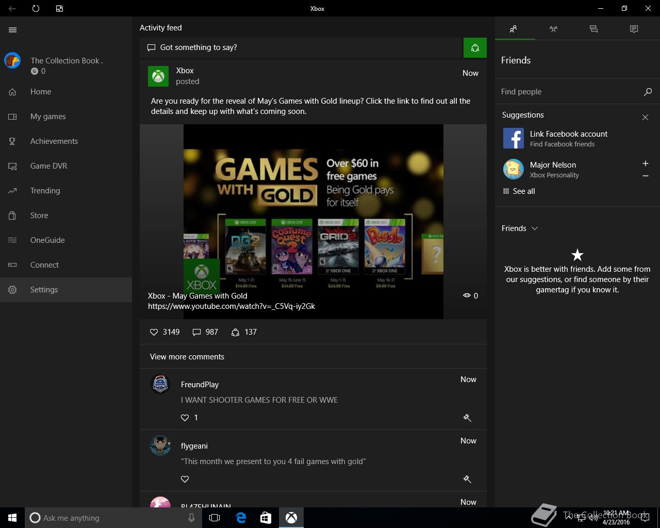
Task: Select Trending menu item text
Action: [45, 191]
